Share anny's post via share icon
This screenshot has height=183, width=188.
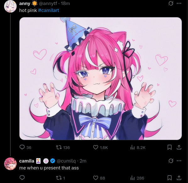[179, 147]
